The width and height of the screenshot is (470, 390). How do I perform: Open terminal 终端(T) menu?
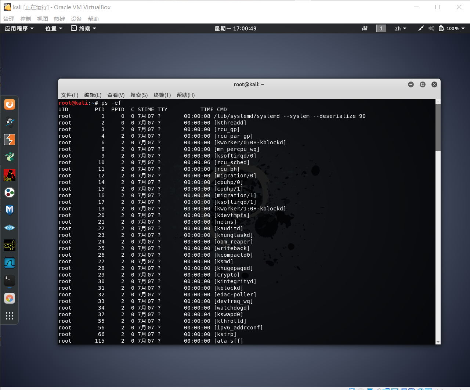point(162,95)
